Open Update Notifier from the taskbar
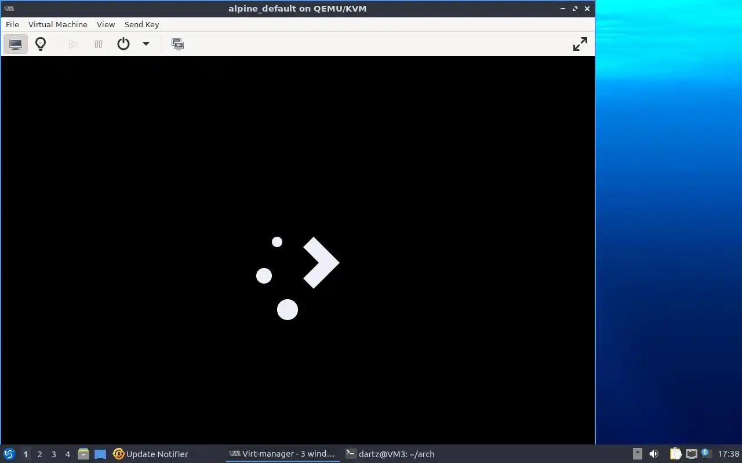The width and height of the screenshot is (742, 463). tap(151, 454)
